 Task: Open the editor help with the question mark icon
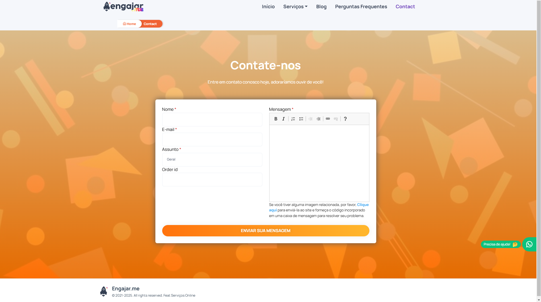(x=345, y=119)
